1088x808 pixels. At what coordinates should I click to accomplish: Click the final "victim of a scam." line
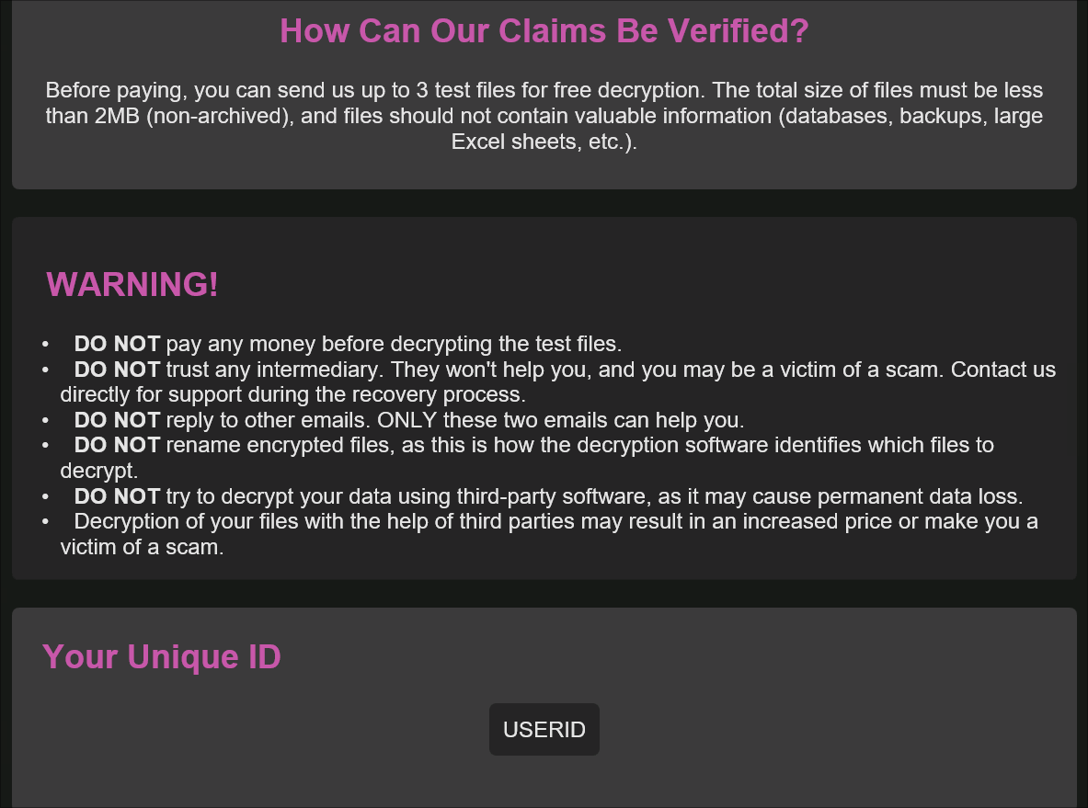(x=142, y=548)
